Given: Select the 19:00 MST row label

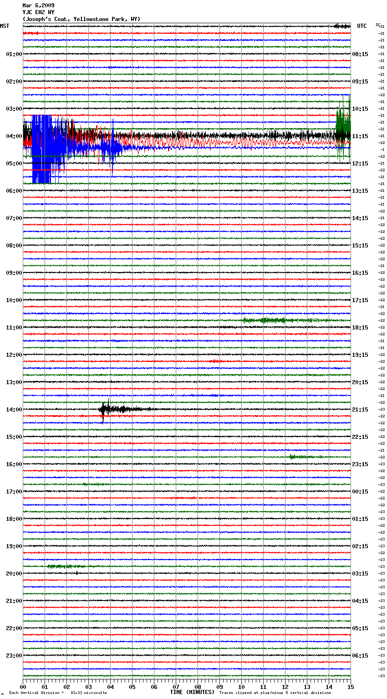Looking at the screenshot, I should (x=14, y=546).
